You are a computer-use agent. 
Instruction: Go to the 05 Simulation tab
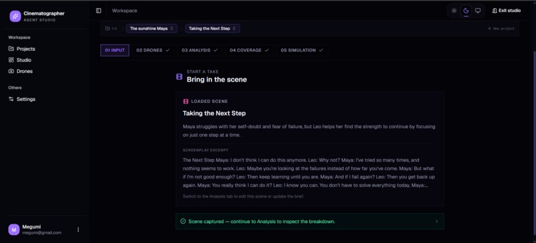(302, 50)
